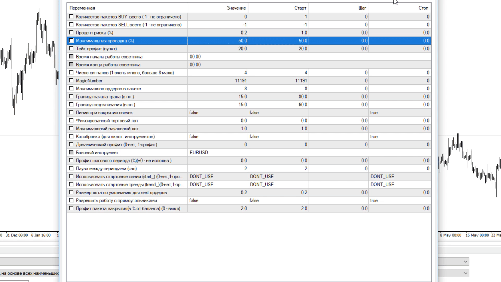Image resolution: width=501 pixels, height=282 pixels.
Task: Select value 0.2 of Процент риска row
Action: pyautogui.click(x=218, y=33)
